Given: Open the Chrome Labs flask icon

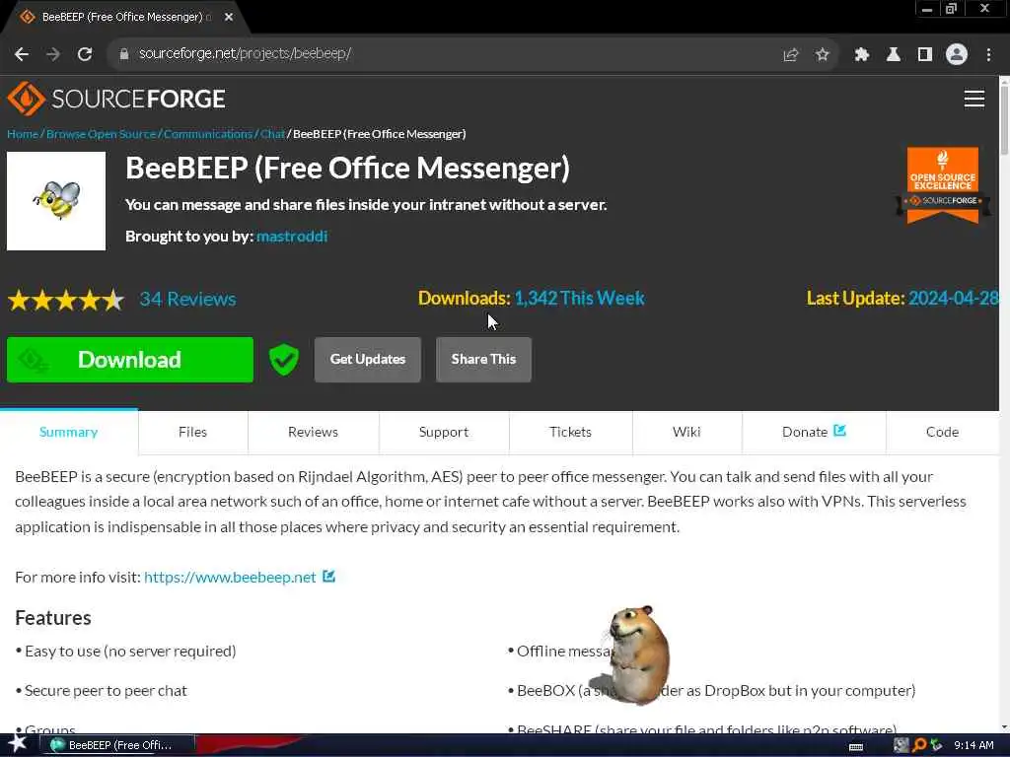Looking at the screenshot, I should click(893, 55).
